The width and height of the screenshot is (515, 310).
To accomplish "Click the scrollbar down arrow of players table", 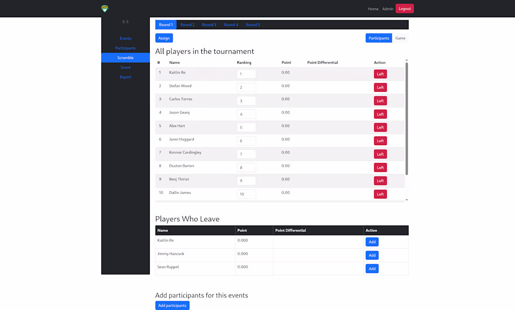I will pos(406,199).
